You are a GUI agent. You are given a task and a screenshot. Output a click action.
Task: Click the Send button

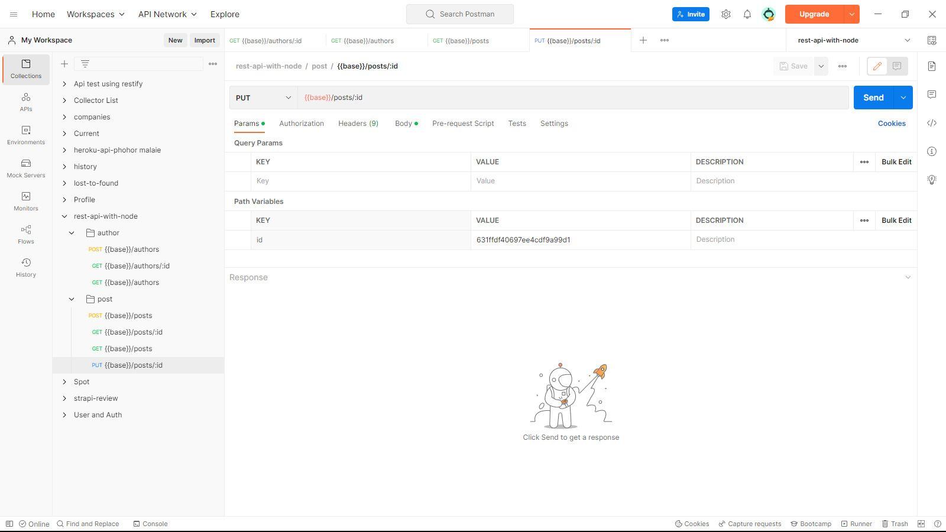point(873,98)
